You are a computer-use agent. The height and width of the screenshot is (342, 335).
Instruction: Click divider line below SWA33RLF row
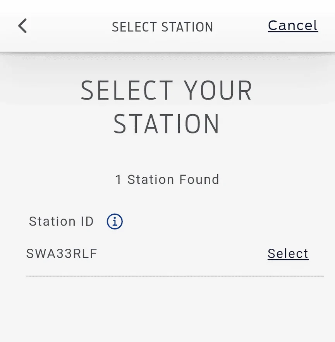point(174,276)
